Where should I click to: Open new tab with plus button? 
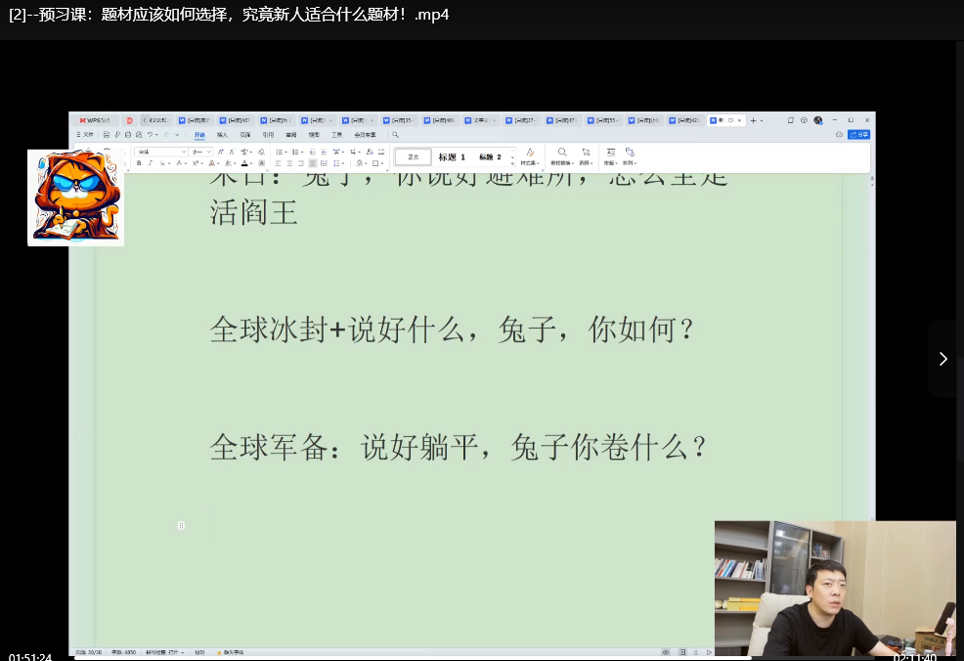753,120
